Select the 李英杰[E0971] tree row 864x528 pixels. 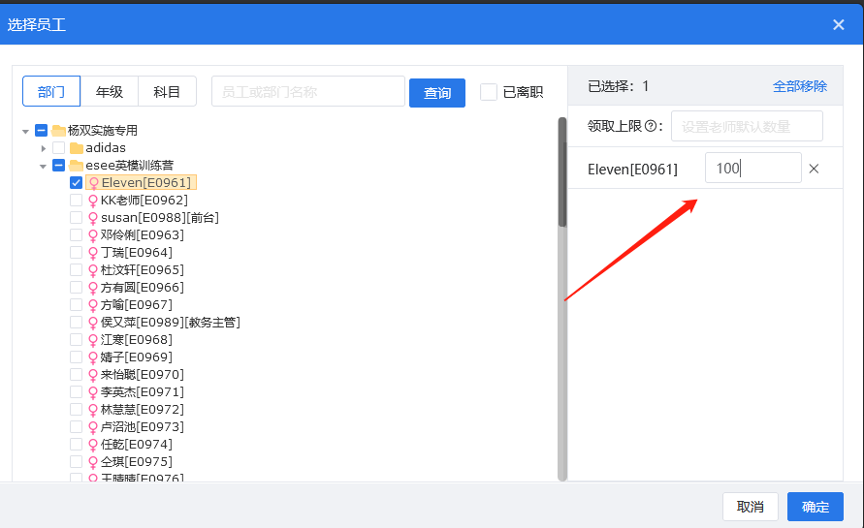coord(142,392)
